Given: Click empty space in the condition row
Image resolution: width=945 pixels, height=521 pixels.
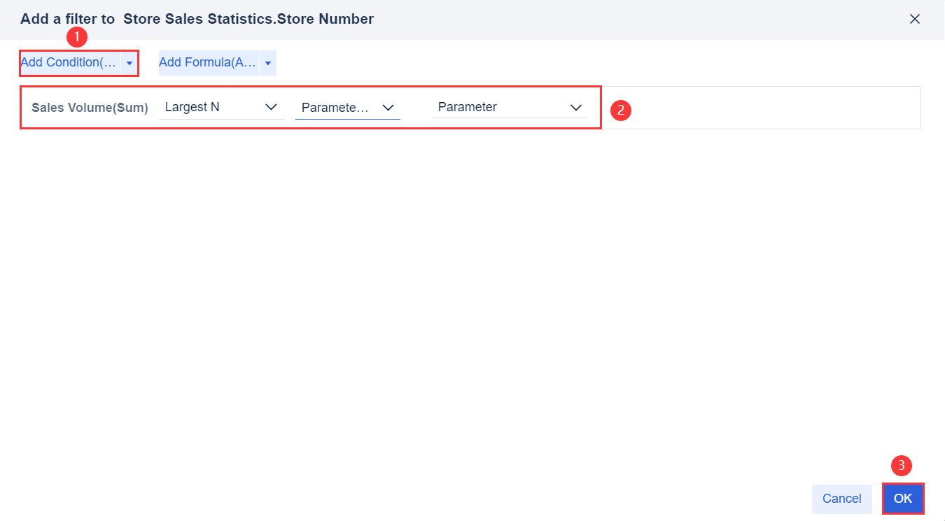Looking at the screenshot, I should pos(770,108).
